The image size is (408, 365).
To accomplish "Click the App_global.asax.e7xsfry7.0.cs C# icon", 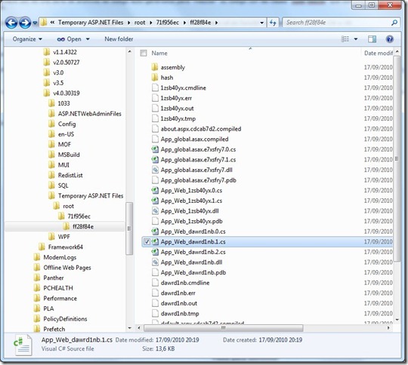I will (155, 149).
